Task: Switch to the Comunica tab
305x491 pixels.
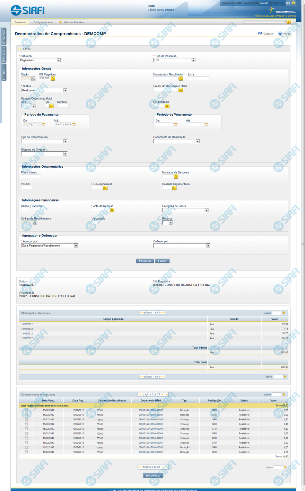Action: click(x=20, y=22)
